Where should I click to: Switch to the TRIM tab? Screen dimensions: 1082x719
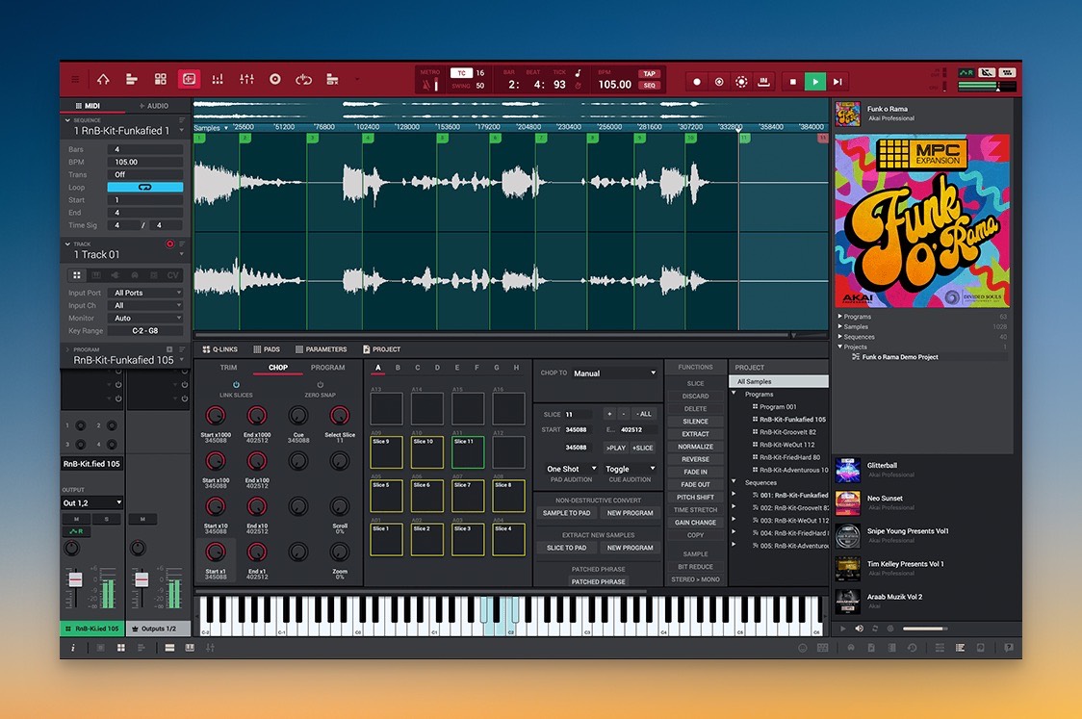coord(228,368)
